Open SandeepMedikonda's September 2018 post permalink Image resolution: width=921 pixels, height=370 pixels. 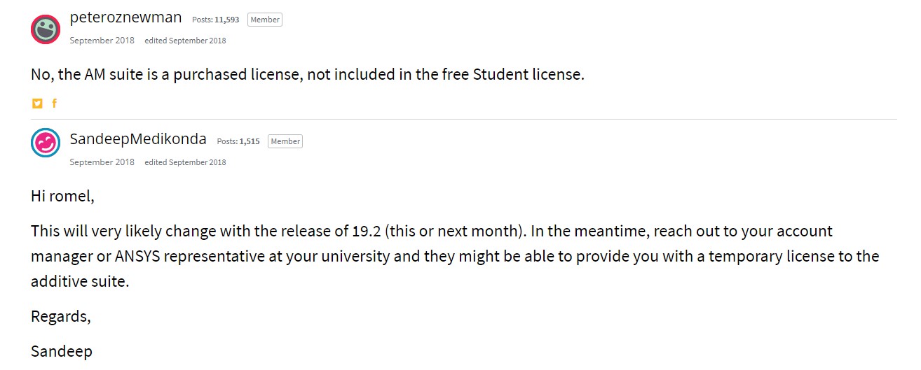point(102,162)
